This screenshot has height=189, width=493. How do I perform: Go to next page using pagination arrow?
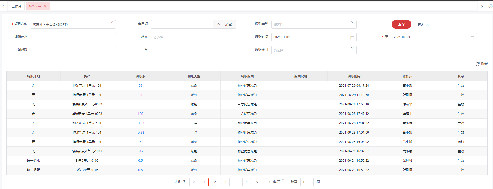pos(257,182)
